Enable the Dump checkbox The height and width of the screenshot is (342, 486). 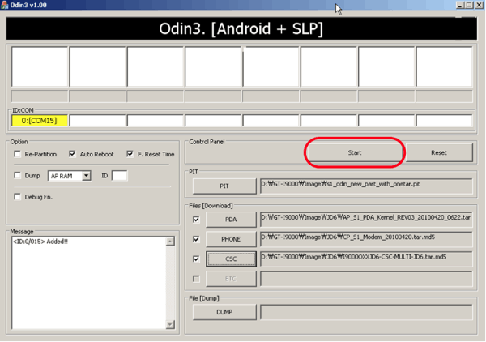click(18, 175)
